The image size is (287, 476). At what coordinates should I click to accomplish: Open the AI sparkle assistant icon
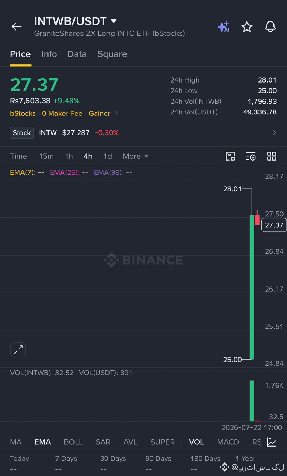tap(224, 27)
